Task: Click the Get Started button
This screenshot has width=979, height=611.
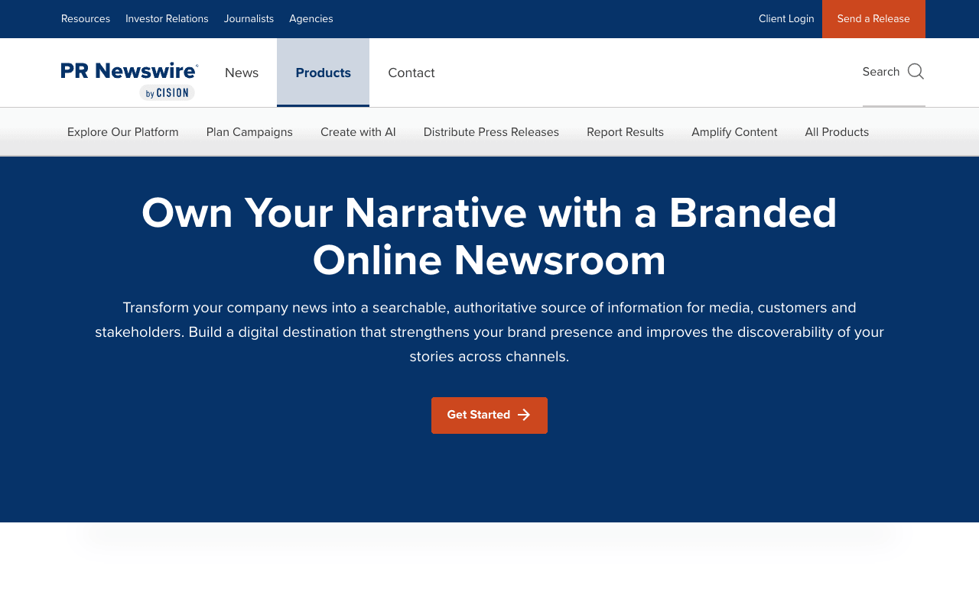Action: click(489, 415)
